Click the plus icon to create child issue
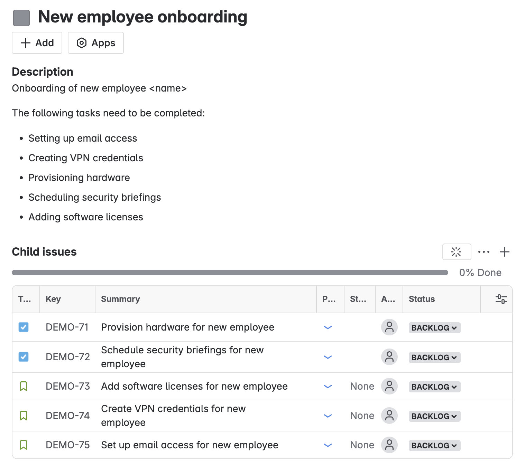This screenshot has height=467, width=525. pos(505,252)
